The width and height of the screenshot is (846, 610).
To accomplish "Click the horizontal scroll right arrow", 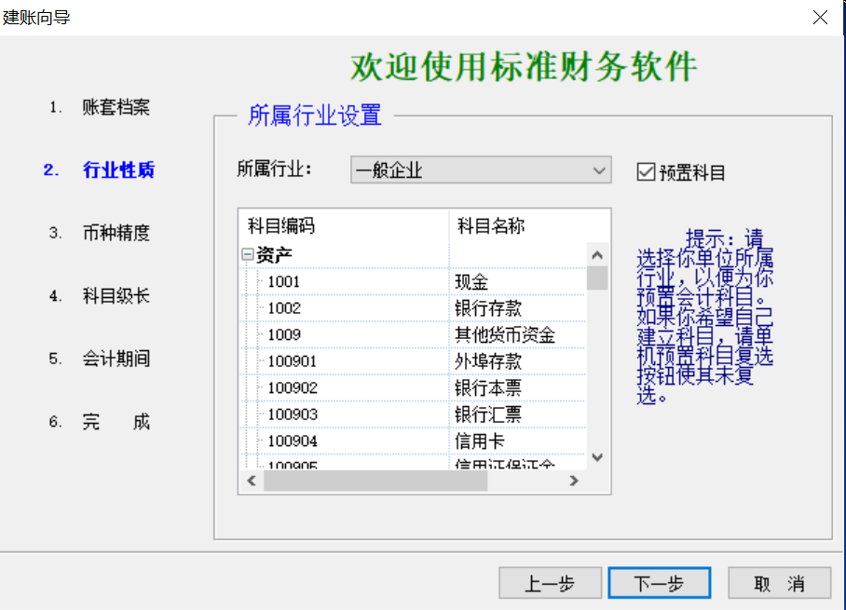I will 574,481.
